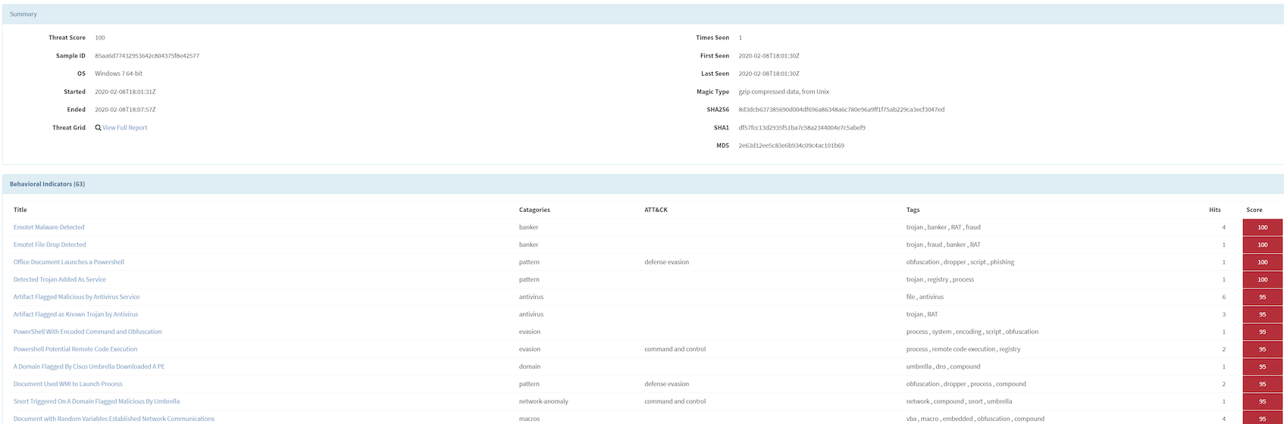1284x424 pixels.
Task: Click the magnifier icon beside View Full Report
Action: 98,128
